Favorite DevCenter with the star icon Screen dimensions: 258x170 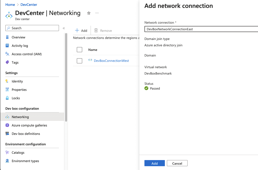pos(89,13)
